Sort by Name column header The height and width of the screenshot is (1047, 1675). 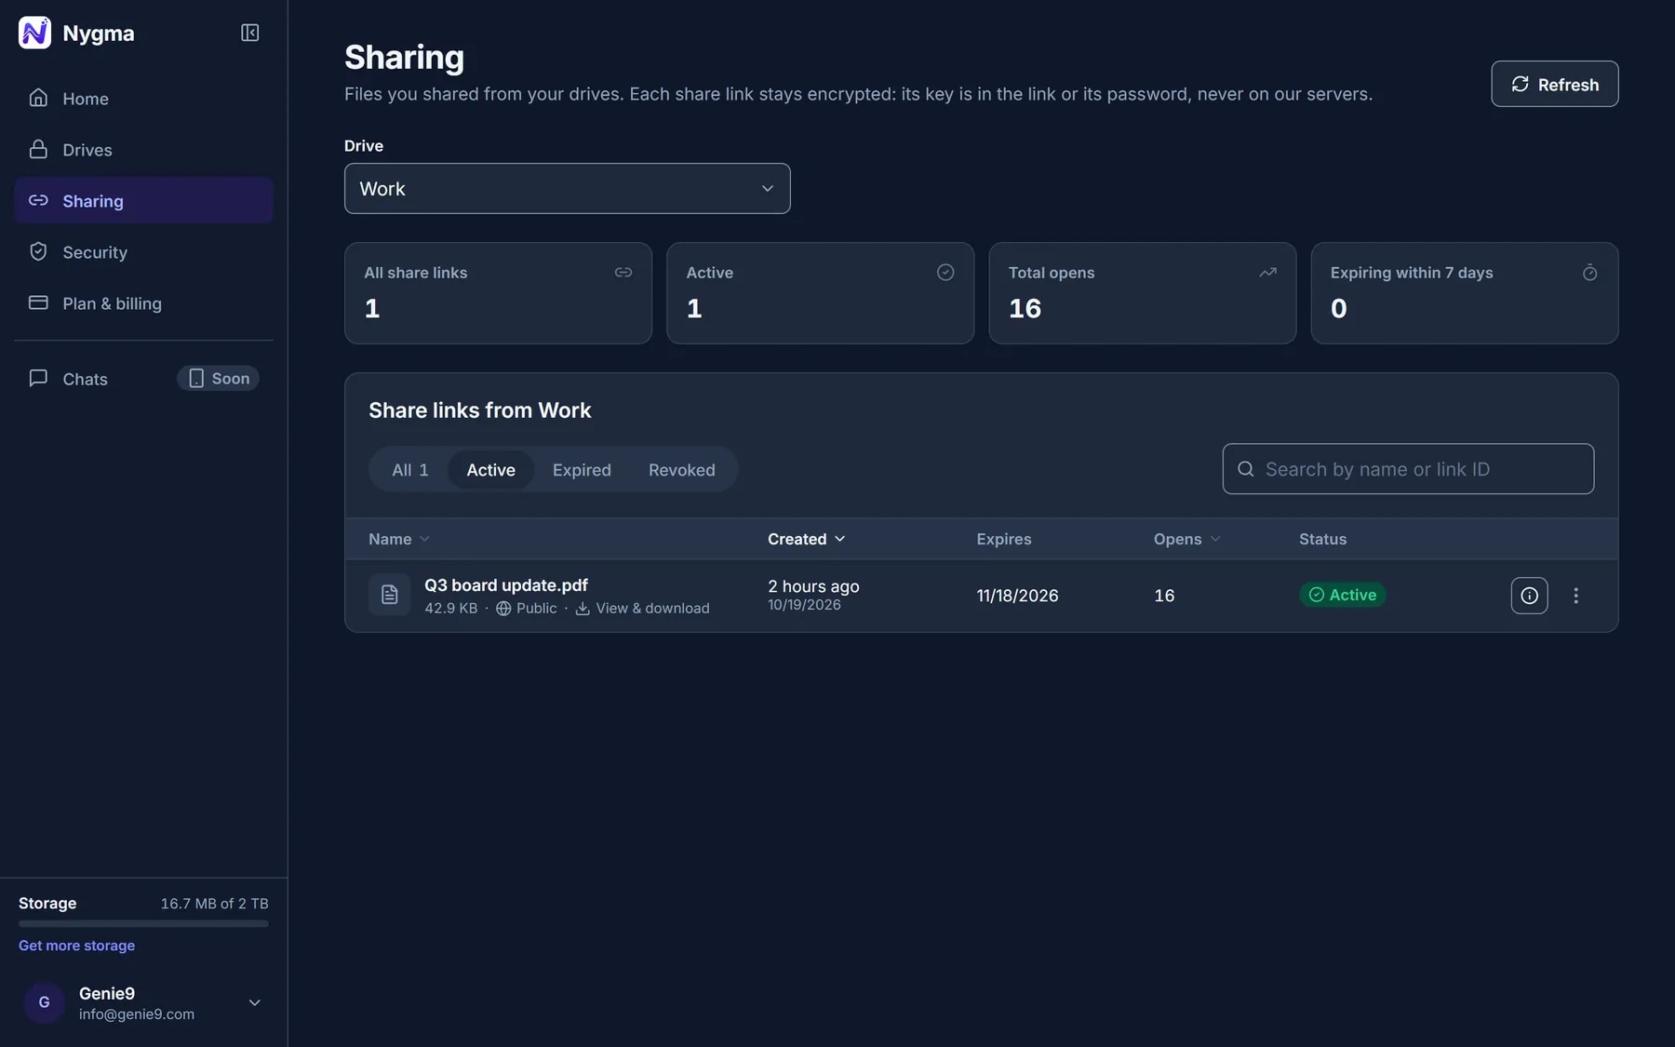pyautogui.click(x=398, y=539)
